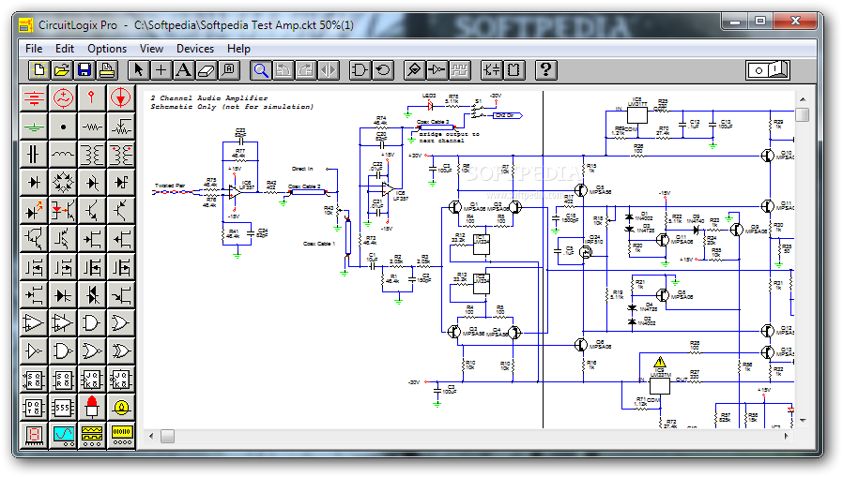Open the help question mark button

coord(545,70)
